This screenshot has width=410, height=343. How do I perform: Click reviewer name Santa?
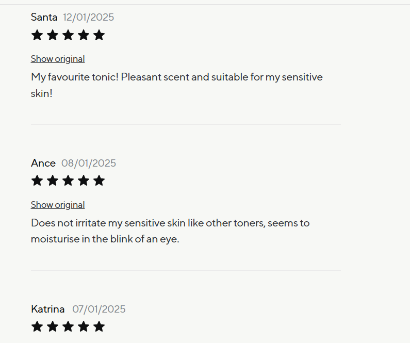click(x=44, y=17)
